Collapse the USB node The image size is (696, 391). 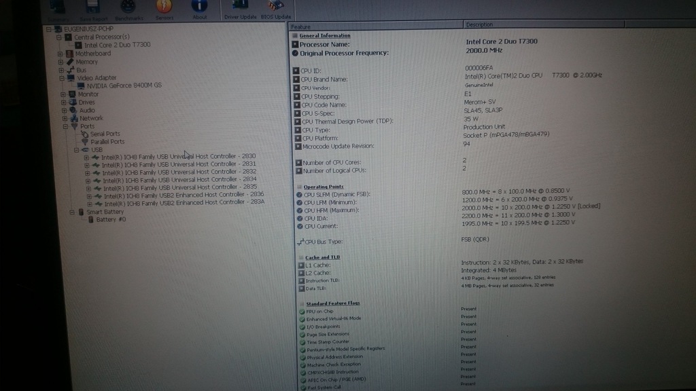tap(76, 150)
